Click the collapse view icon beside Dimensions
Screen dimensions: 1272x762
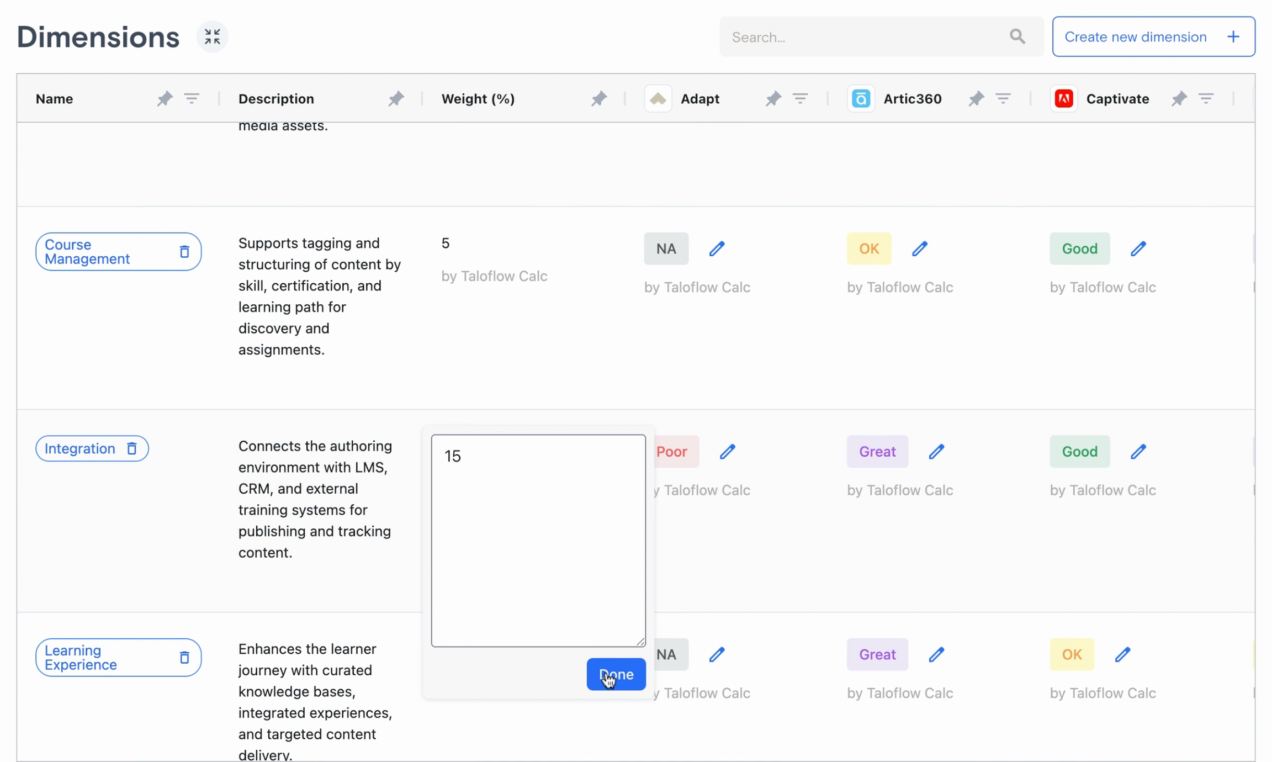click(212, 37)
